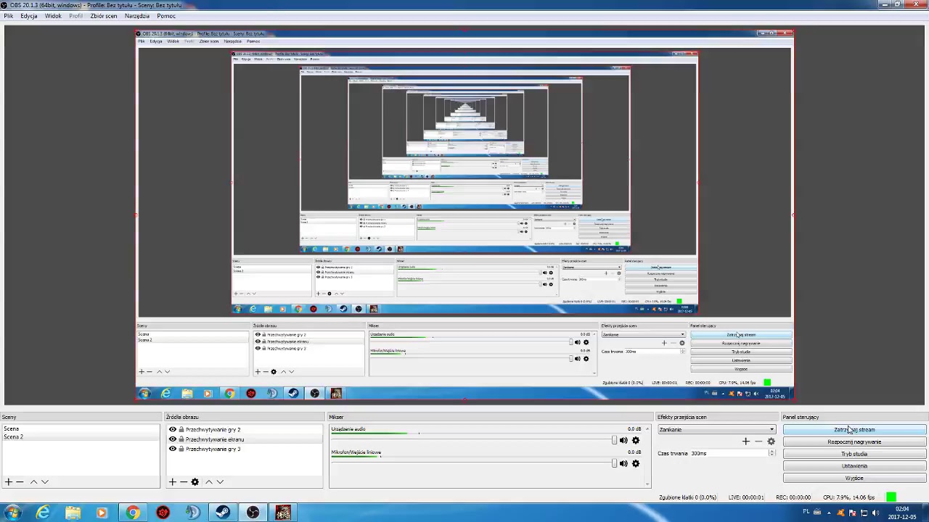Select the Przechwytywanie gry 3 source
Image resolution: width=929 pixels, height=522 pixels.
point(244,449)
